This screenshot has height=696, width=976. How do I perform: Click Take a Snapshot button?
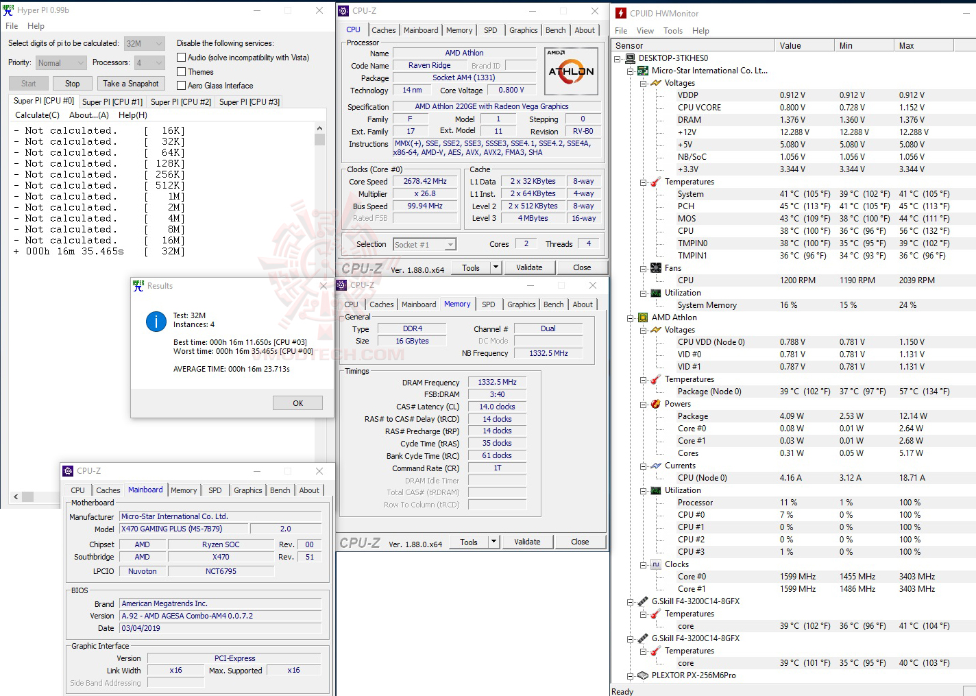[130, 84]
